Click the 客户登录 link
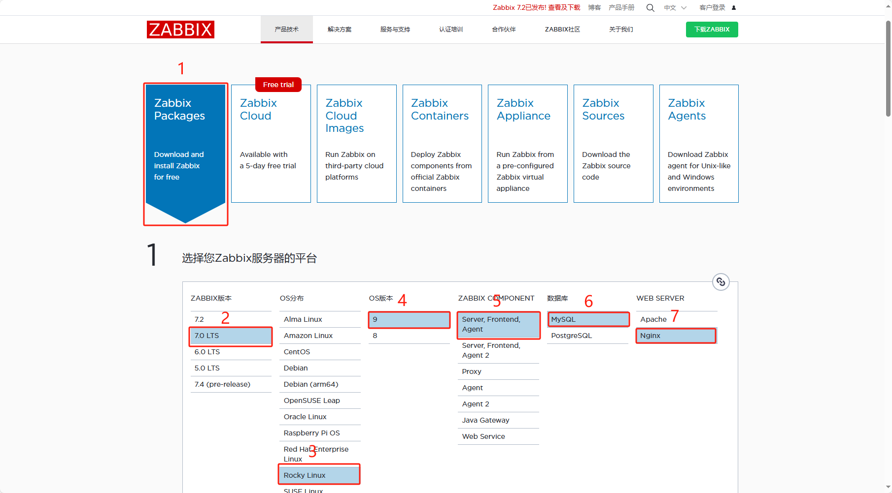892x493 pixels. coord(712,8)
